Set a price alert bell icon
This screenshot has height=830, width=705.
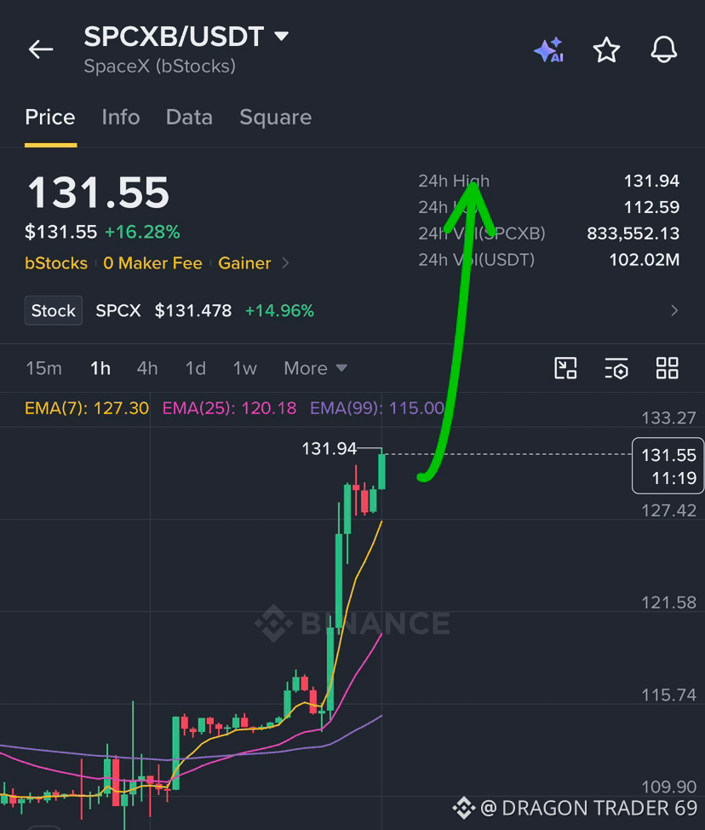click(664, 49)
